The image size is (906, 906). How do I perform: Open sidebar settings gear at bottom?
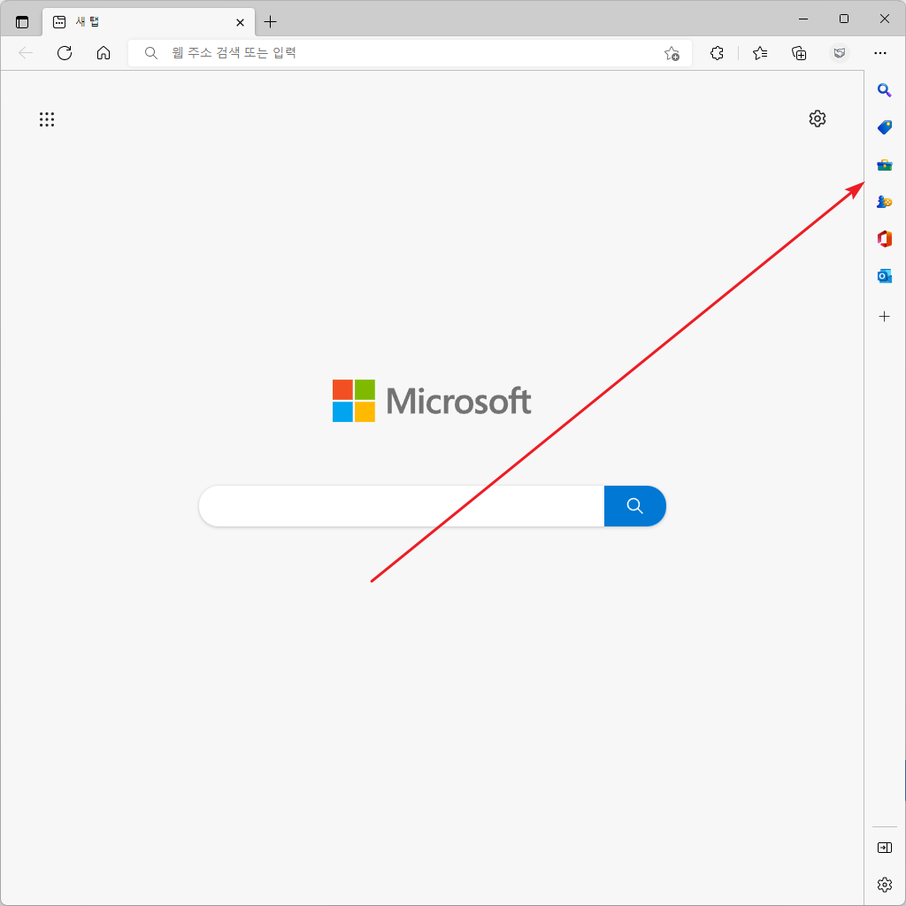(885, 885)
